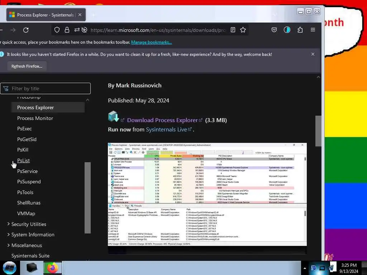The width and height of the screenshot is (367, 275).
Task: Click the Process Explorer screenshot image
Action: 207,194
